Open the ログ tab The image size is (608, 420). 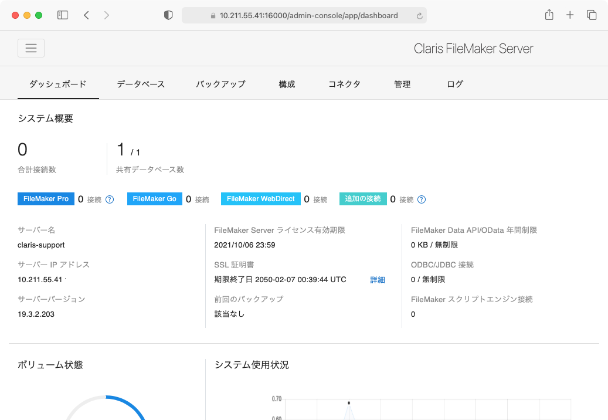click(454, 84)
